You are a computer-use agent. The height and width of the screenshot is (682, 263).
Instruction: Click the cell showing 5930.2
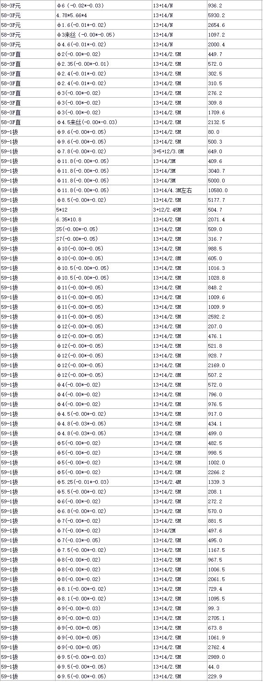click(235, 15)
